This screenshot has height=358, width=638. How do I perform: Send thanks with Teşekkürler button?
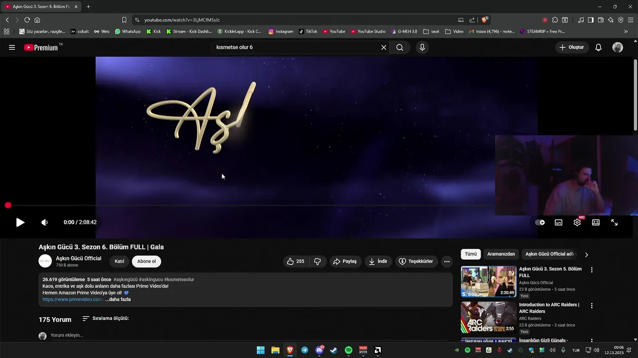point(417,261)
